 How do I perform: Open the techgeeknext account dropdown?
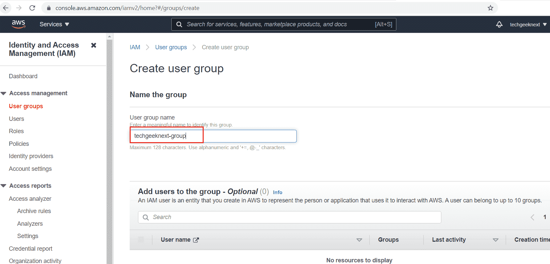528,24
